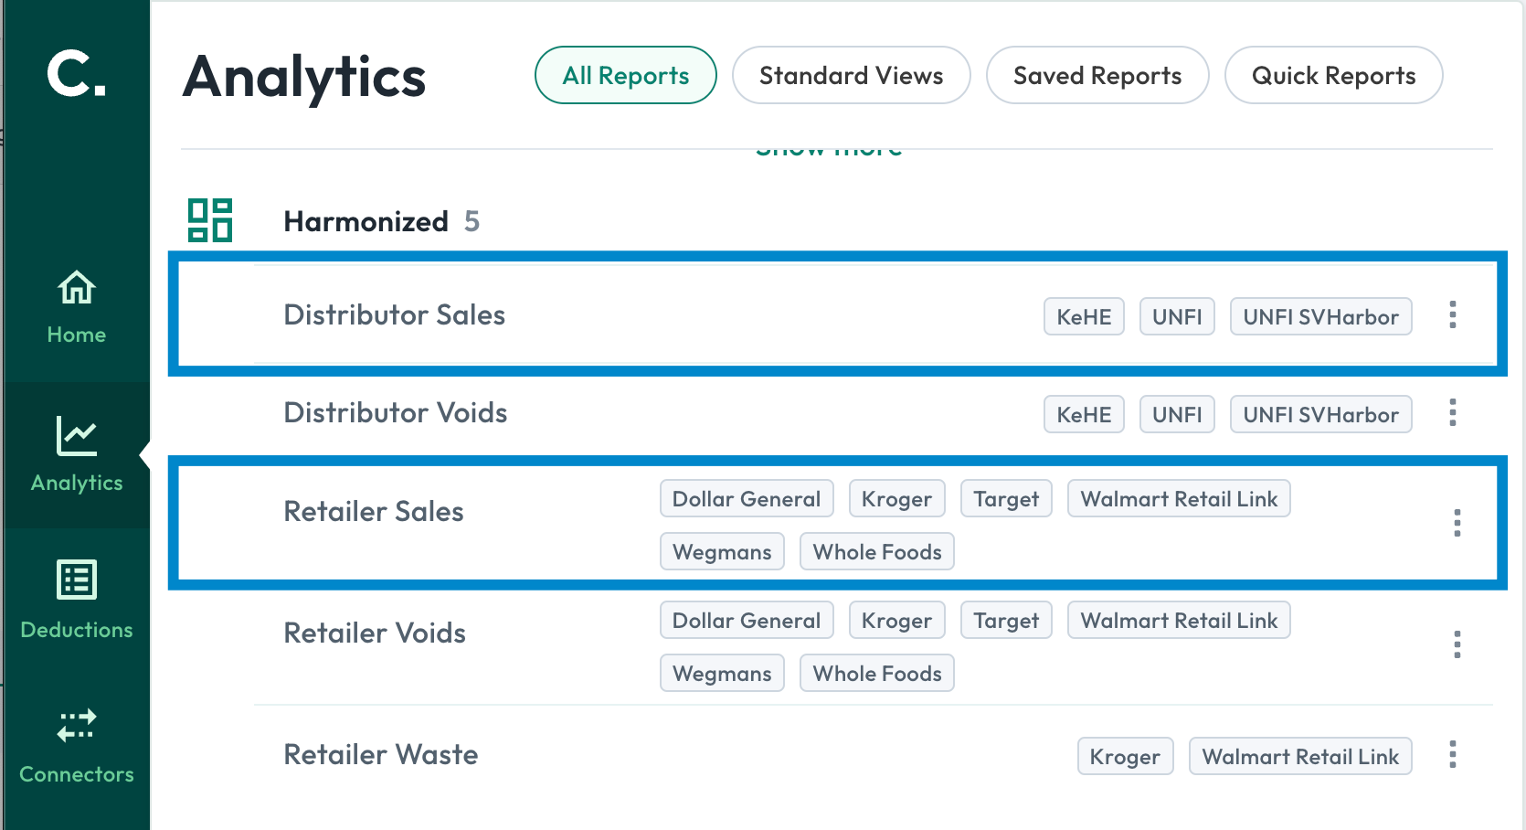
Task: Open the Retailer Waste report
Action: [381, 755]
